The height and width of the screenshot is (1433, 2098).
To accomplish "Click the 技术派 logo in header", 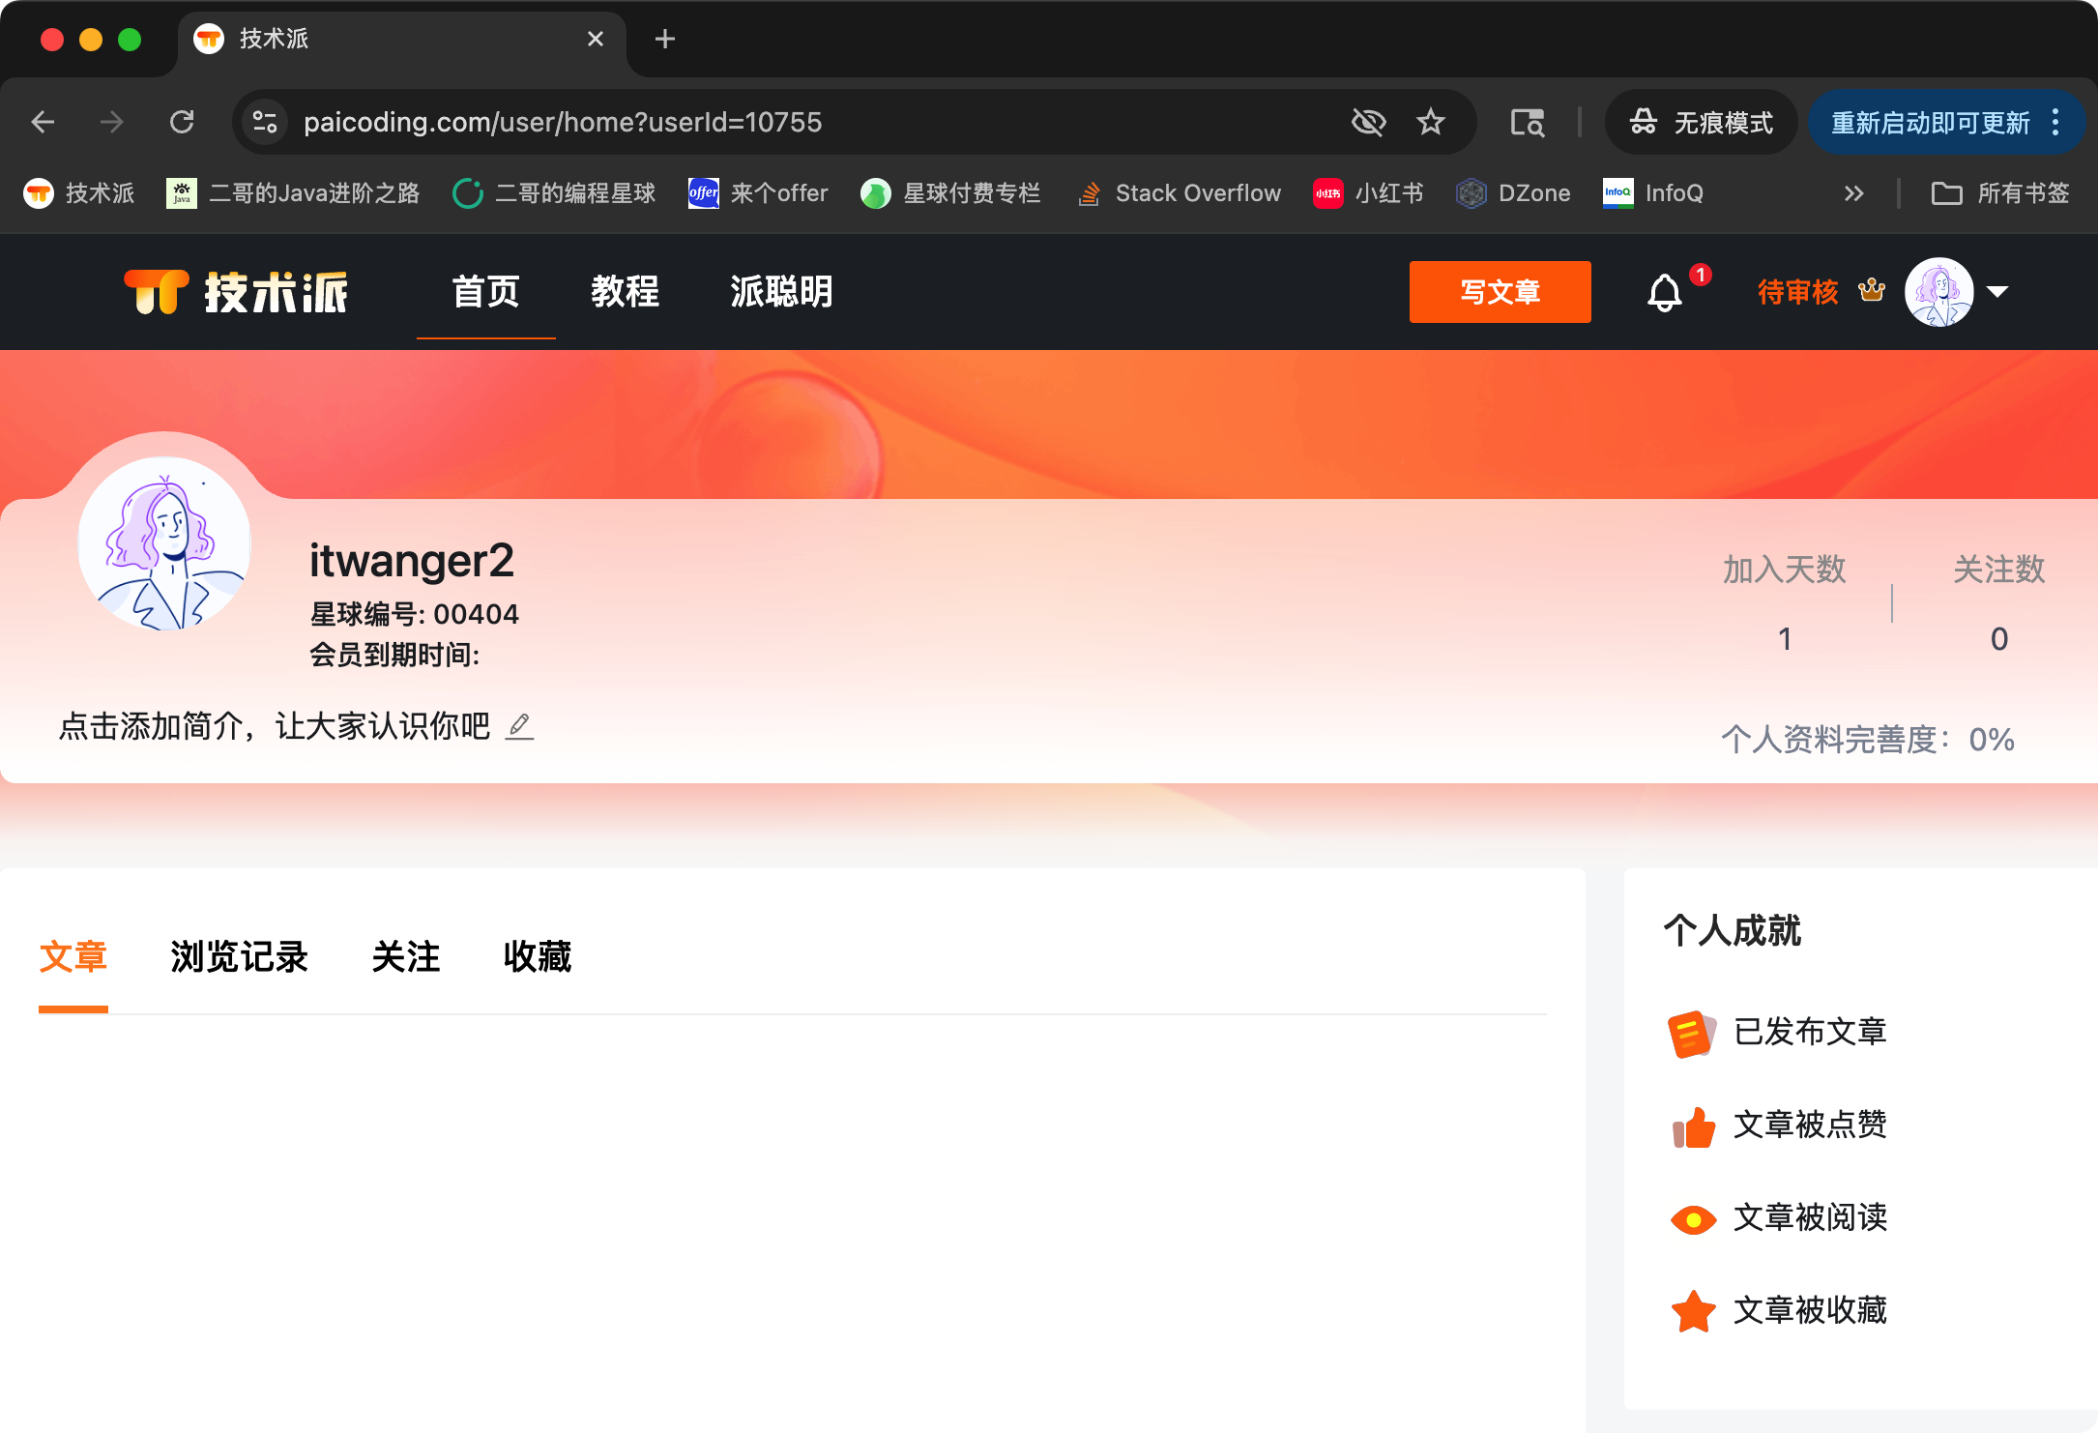I will tap(237, 292).
